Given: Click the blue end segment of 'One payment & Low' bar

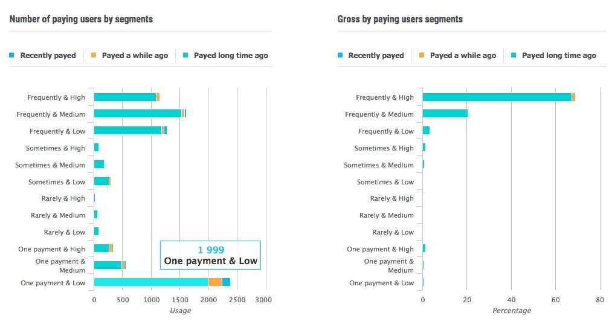Looking at the screenshot, I should [226, 282].
